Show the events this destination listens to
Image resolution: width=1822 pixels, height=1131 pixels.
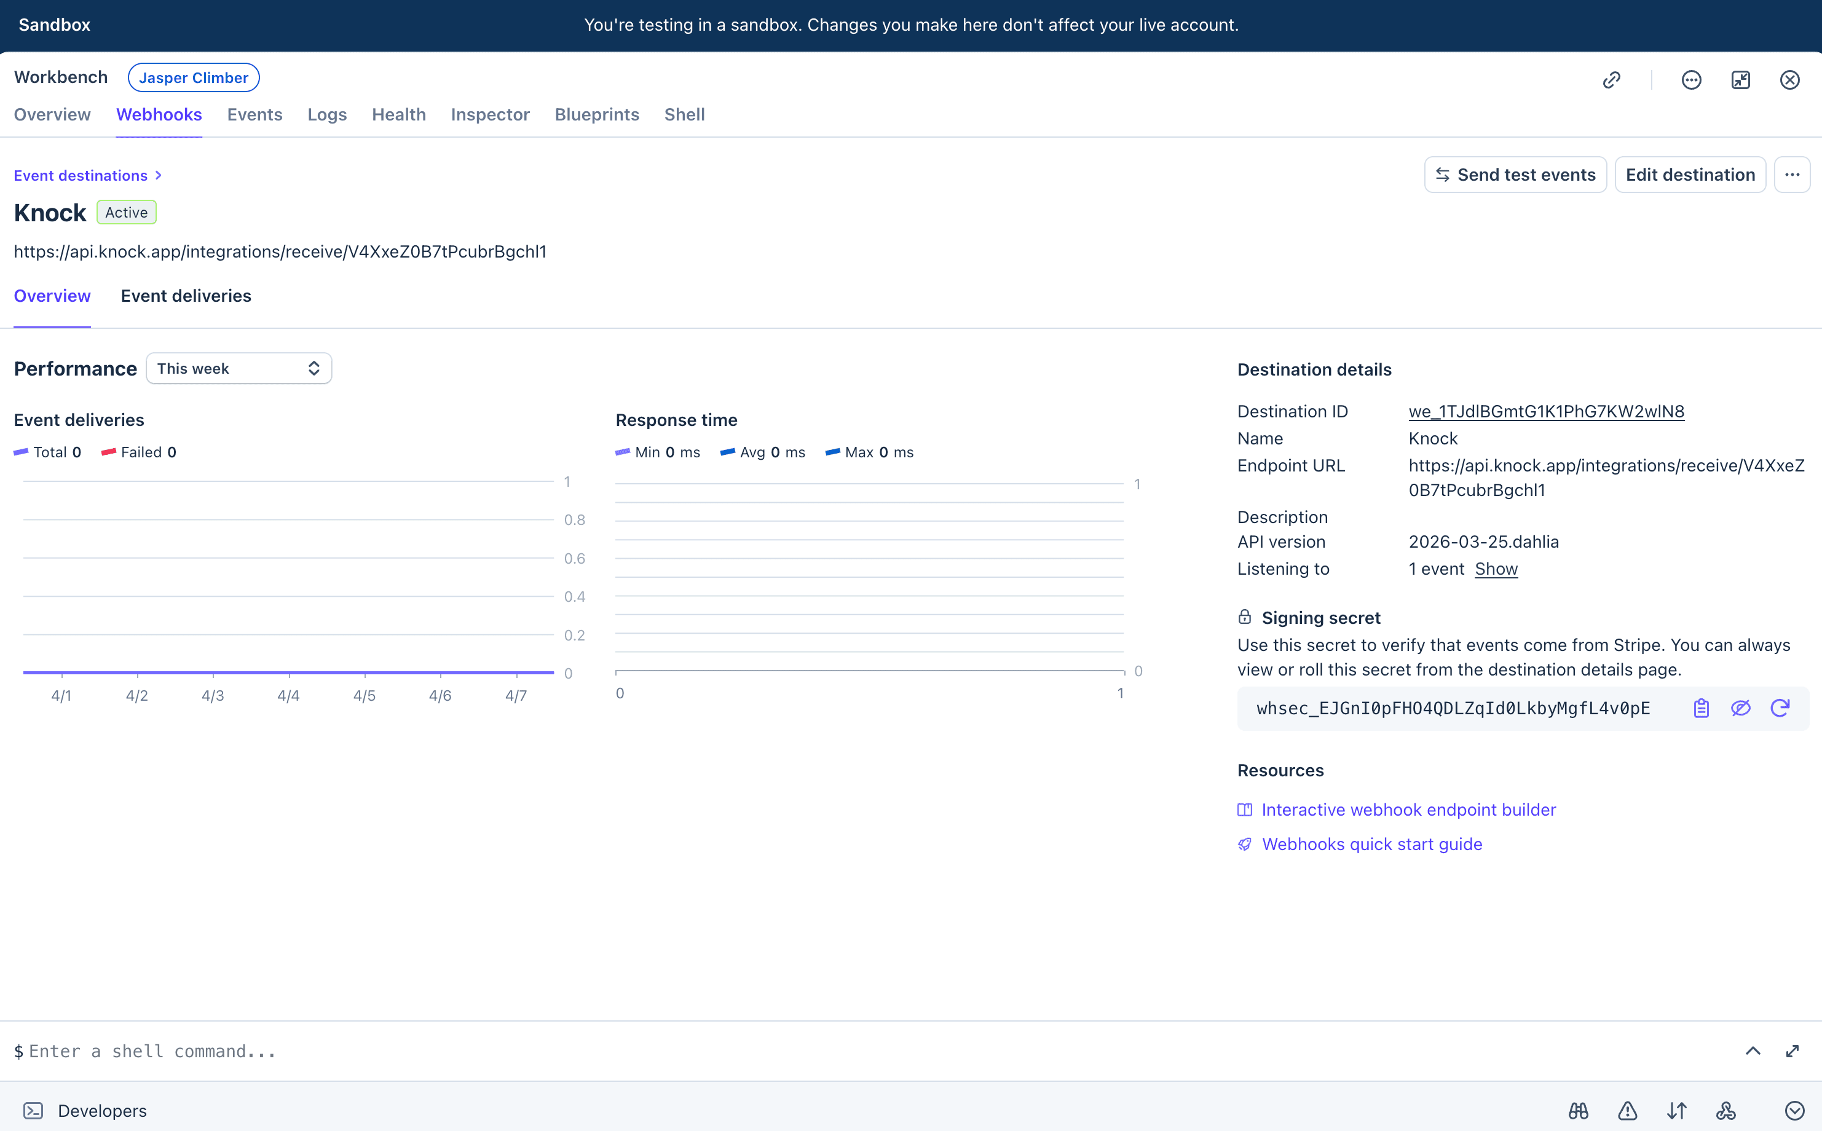point(1497,569)
